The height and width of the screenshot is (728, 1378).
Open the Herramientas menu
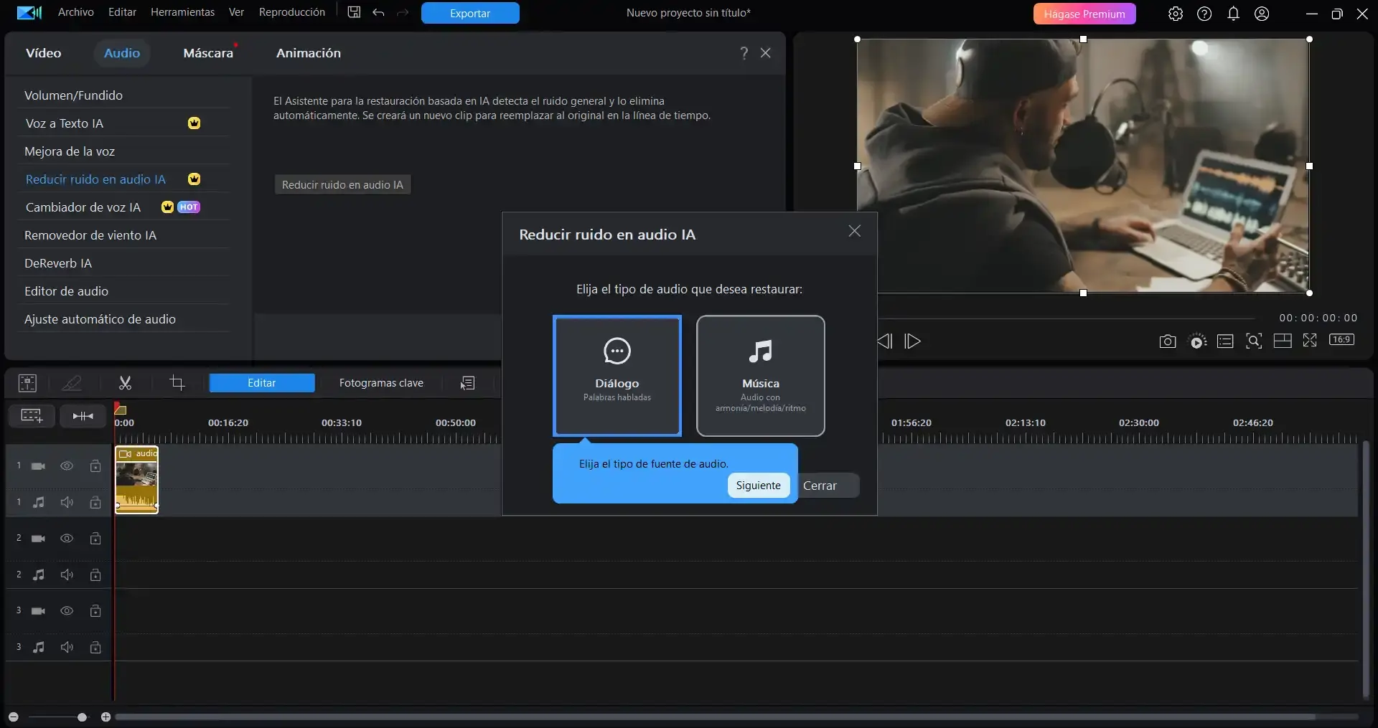182,11
